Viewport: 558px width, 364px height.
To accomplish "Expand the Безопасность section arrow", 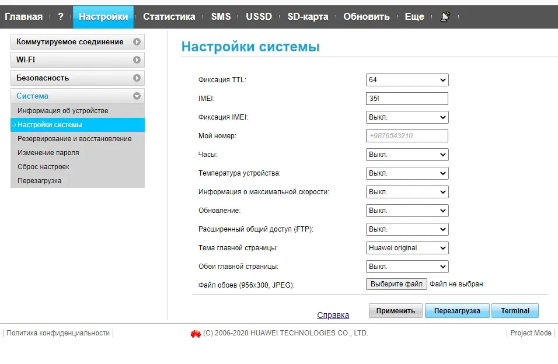I will click(137, 78).
